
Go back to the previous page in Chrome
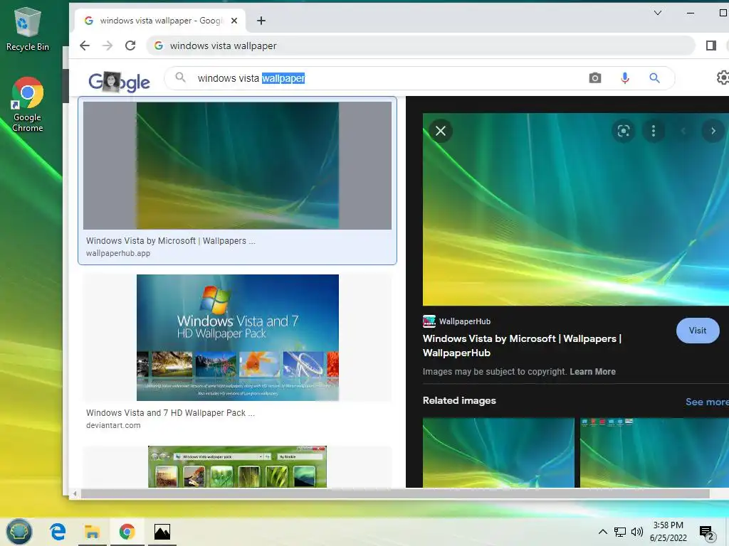(84, 45)
